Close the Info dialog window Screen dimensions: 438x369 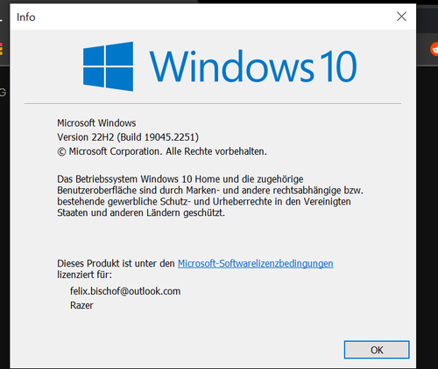401,17
